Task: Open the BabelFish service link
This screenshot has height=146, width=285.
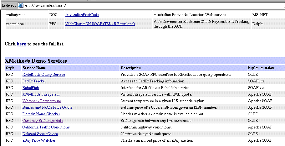Action: pyautogui.click(x=31, y=88)
